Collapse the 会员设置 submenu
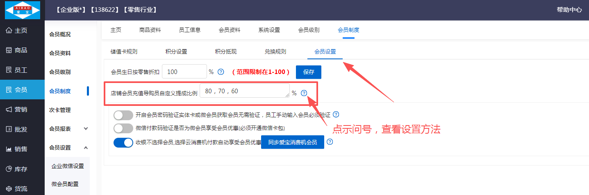589x195 pixels. 86,148
